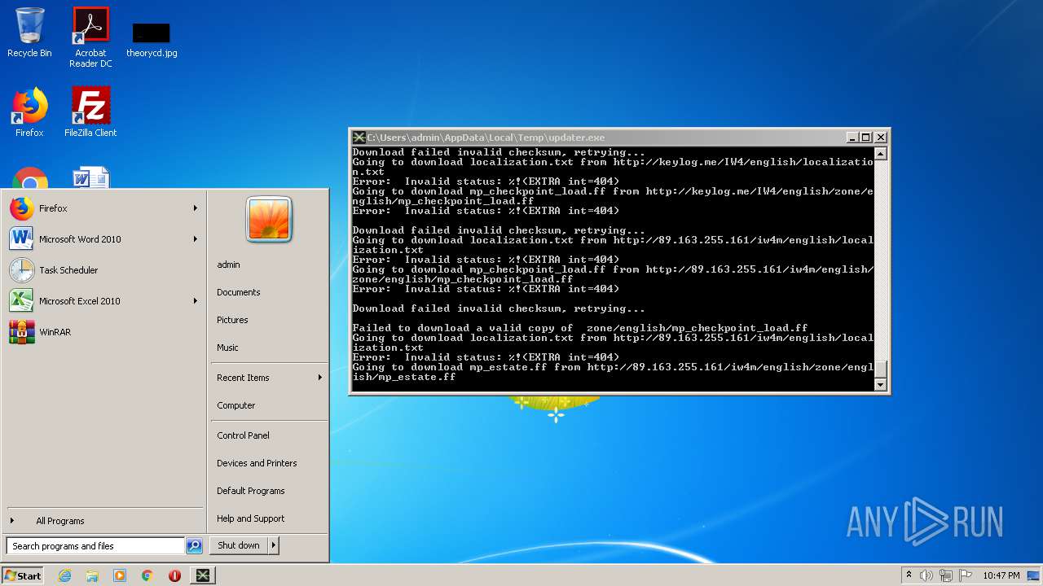This screenshot has width=1043, height=586.
Task: Show hidden tray icons arrow
Action: point(909,575)
